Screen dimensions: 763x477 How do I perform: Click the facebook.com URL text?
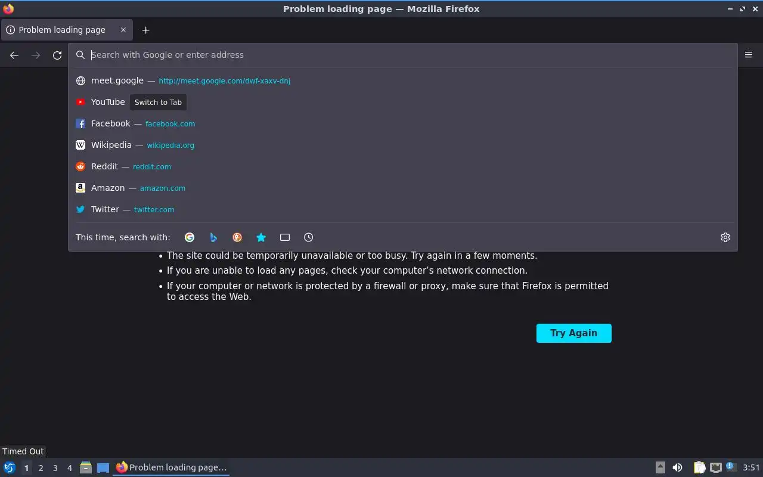tap(170, 124)
